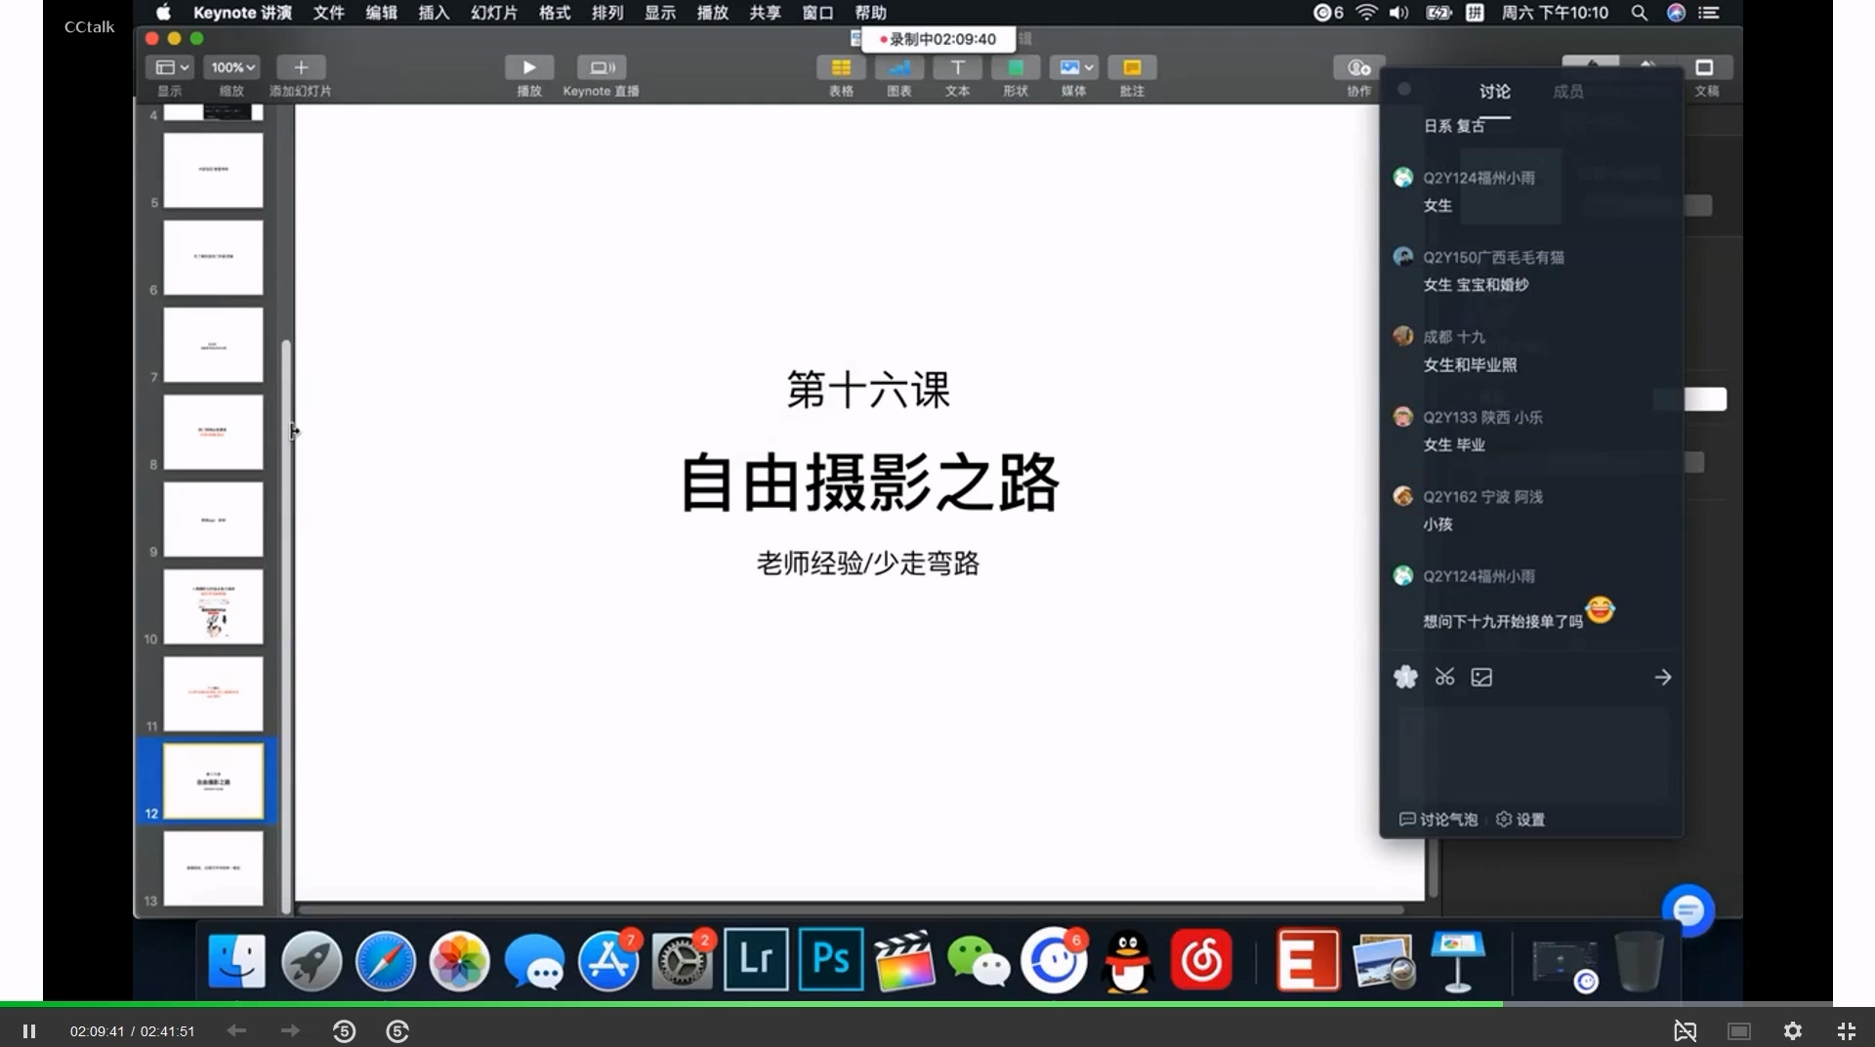
Task: Toggle subtitles off icon in player bar
Action: point(1685,1030)
